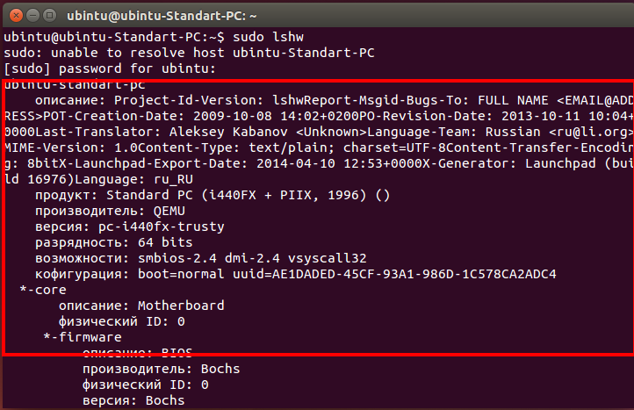
Task: Click the 'описание: Motherboard' line
Action: (x=141, y=306)
